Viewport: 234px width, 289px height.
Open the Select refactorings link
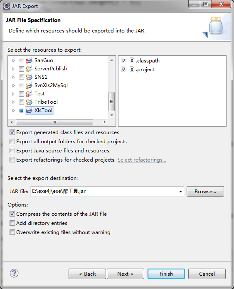click(142, 160)
